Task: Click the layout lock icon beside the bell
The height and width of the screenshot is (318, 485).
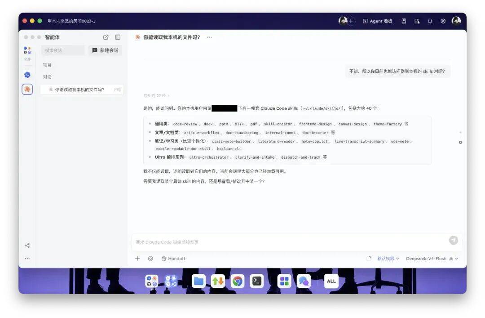Action: click(x=417, y=21)
